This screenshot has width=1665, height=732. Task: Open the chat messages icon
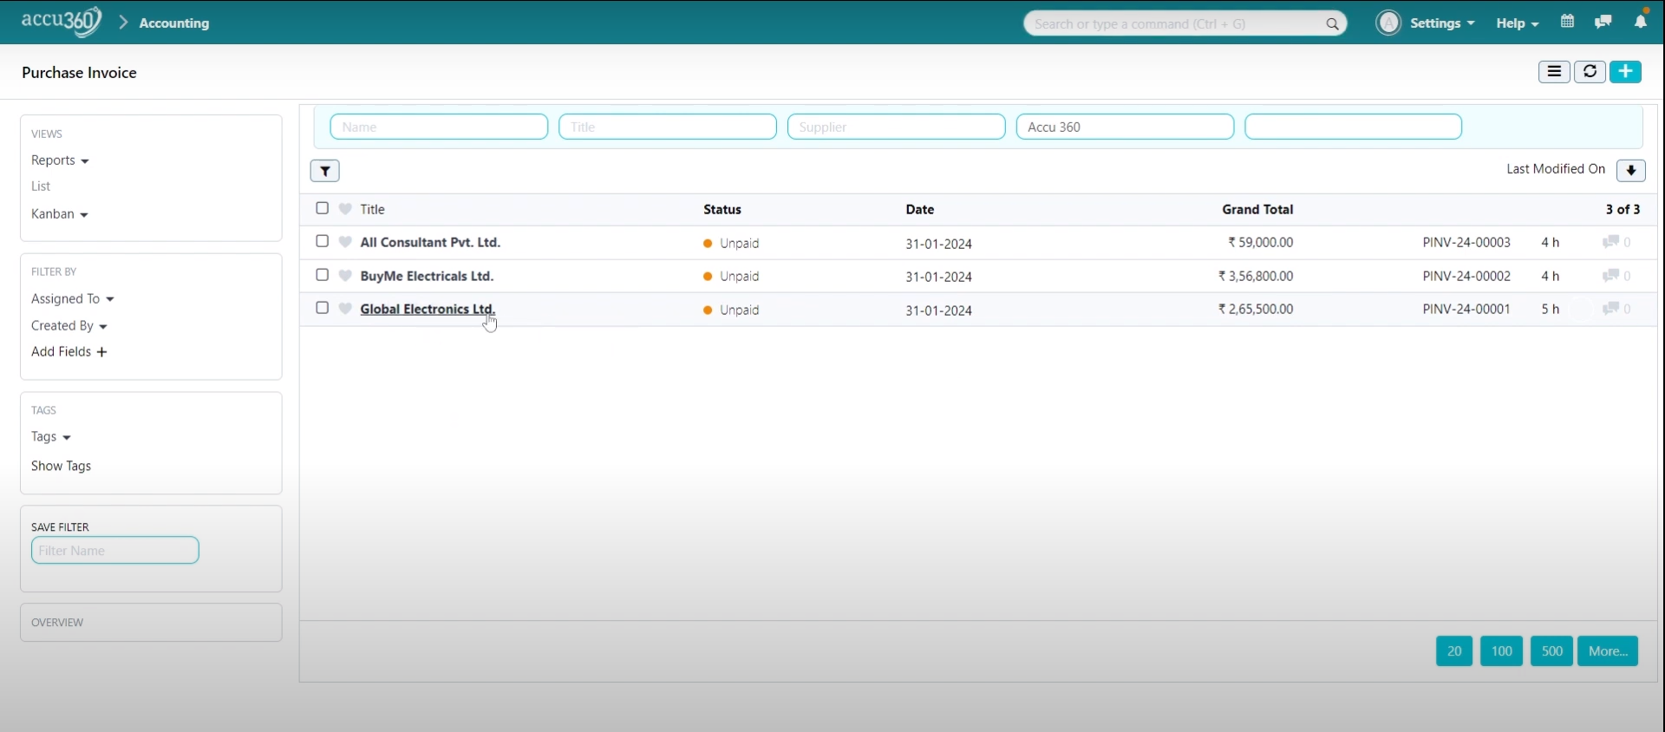click(x=1603, y=22)
